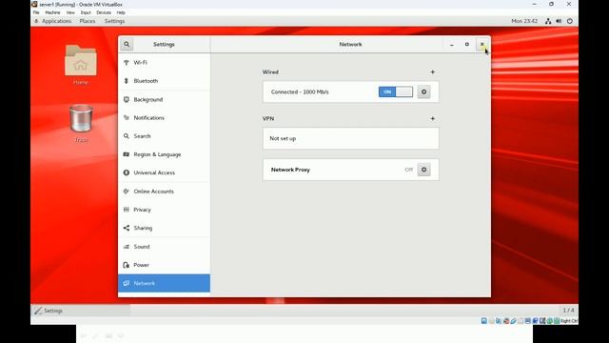Select Bluetooth in the sidebar

[164, 81]
